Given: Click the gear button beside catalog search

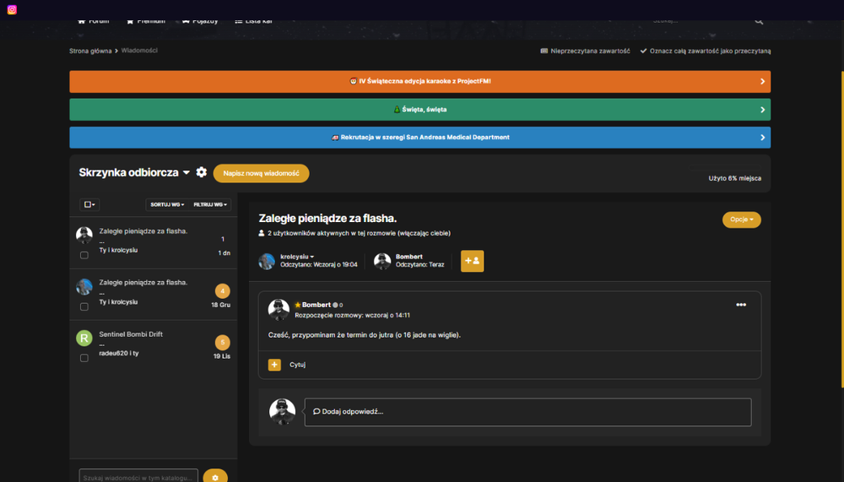Looking at the screenshot, I should pos(215,477).
